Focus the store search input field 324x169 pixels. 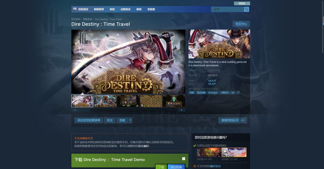point(227,9)
